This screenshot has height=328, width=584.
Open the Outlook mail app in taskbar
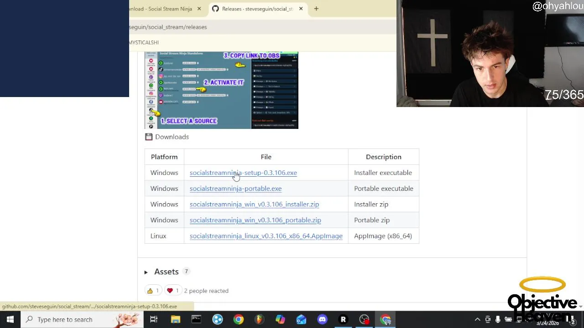pos(301,319)
